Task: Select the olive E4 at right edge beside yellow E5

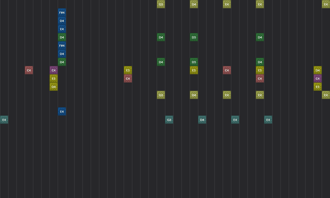Action: (326, 95)
